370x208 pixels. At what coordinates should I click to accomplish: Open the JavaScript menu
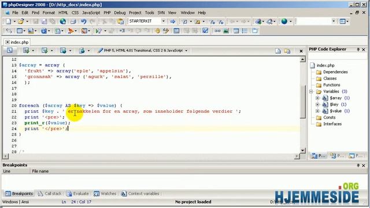click(x=91, y=13)
